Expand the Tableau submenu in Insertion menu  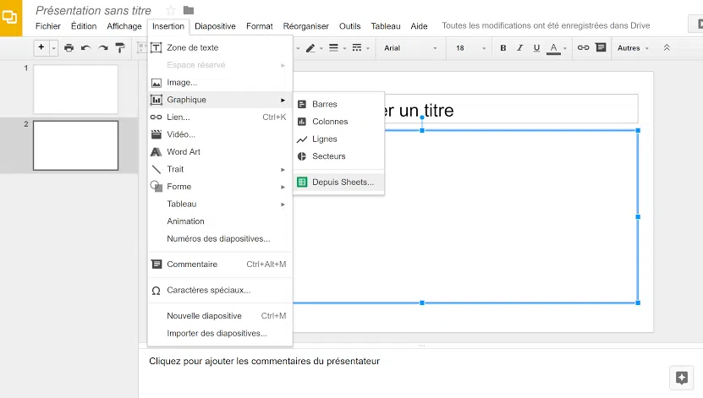pyautogui.click(x=220, y=204)
